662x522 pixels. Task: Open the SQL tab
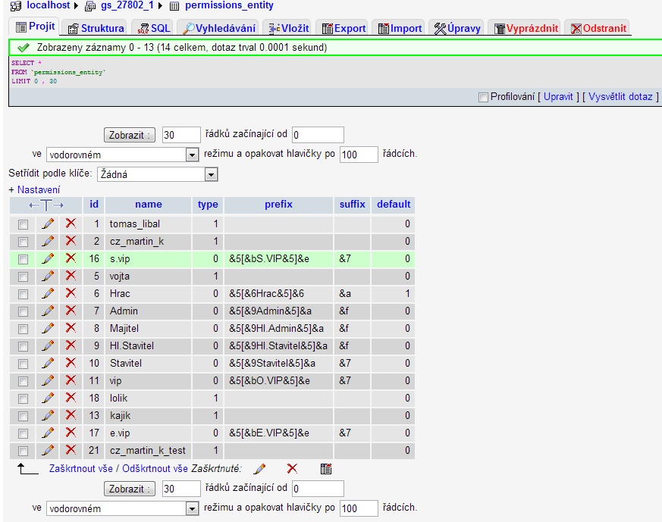[154, 28]
